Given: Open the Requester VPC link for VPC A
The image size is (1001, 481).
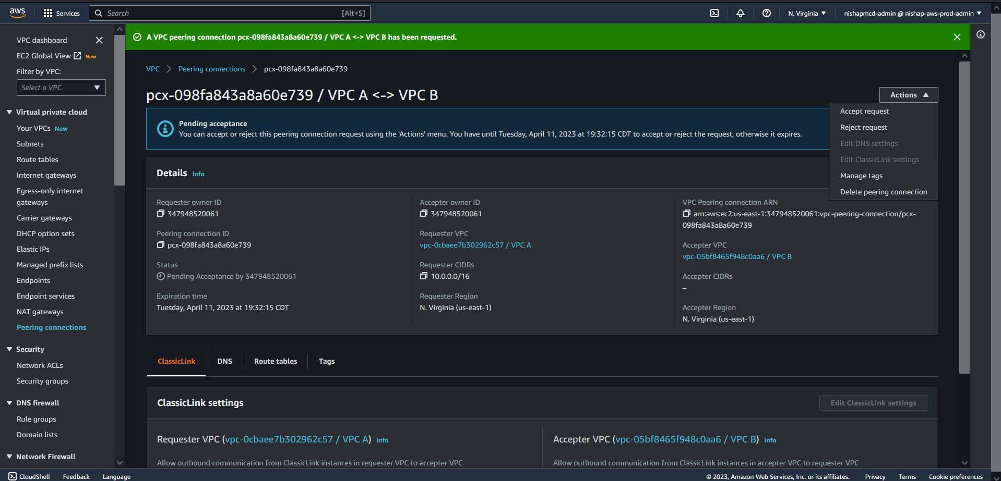Looking at the screenshot, I should [x=475, y=245].
